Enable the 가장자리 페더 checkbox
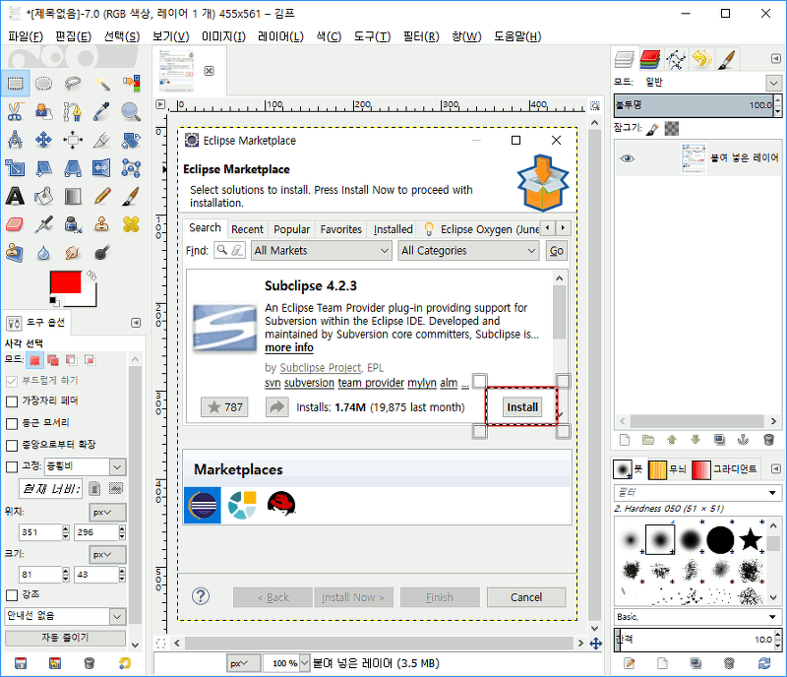 click(12, 401)
